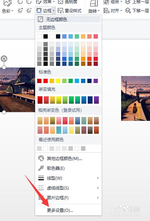Choose top-row orange theme color swatch
Viewport: 150px width, 221px height.
[83, 36]
